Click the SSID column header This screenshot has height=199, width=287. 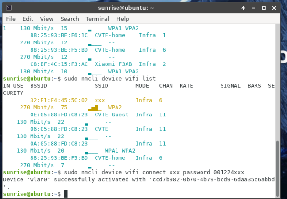pyautogui.click(x=101, y=86)
